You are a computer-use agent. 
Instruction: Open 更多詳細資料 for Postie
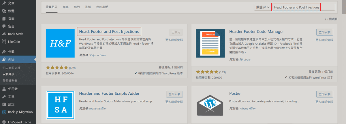(x=324, y=102)
